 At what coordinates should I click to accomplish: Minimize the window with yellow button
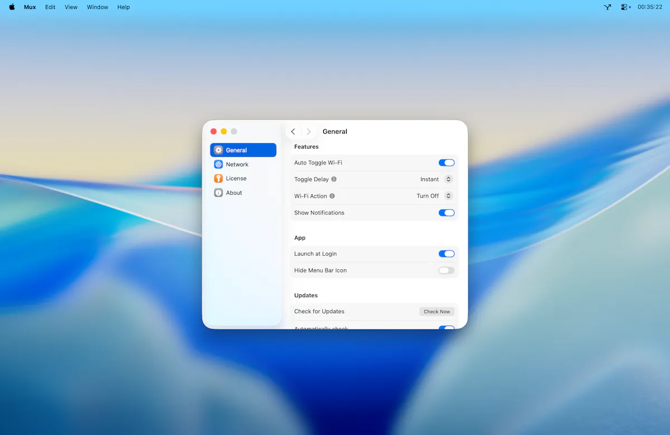(x=224, y=131)
